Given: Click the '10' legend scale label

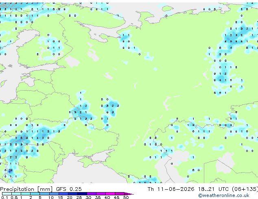Looking at the screenshot, I should [x=51, y=197].
